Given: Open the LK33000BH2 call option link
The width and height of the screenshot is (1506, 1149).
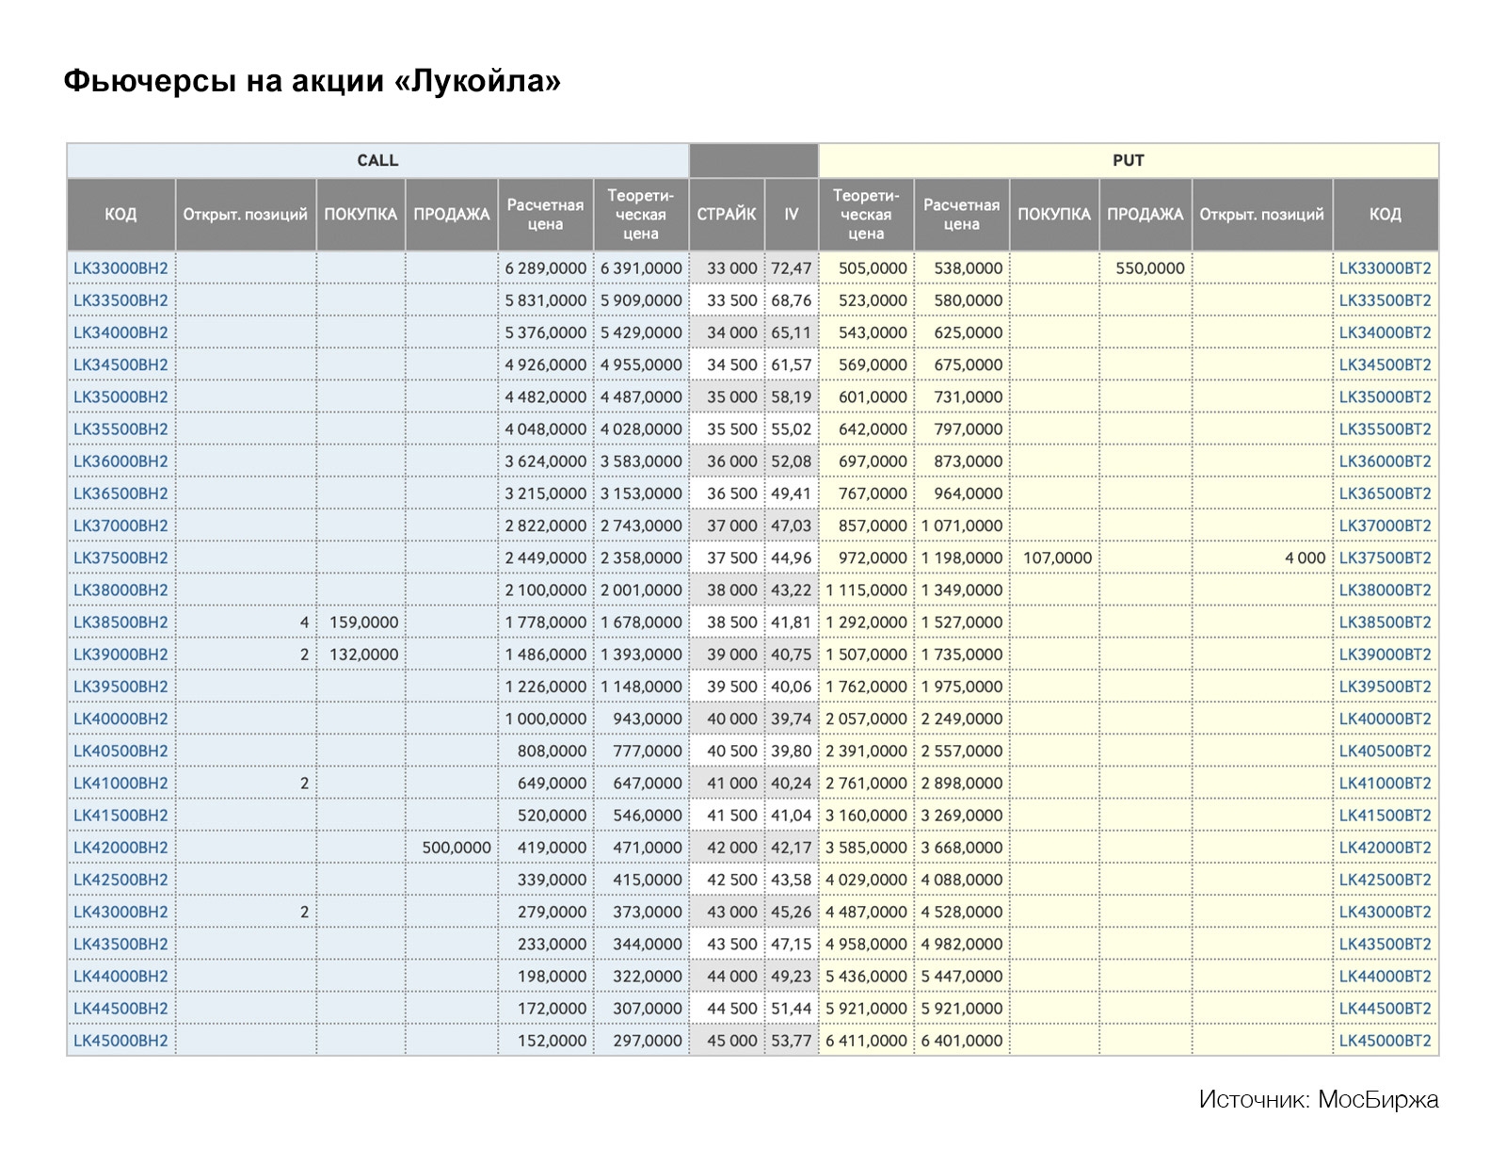Looking at the screenshot, I should pos(120,268).
